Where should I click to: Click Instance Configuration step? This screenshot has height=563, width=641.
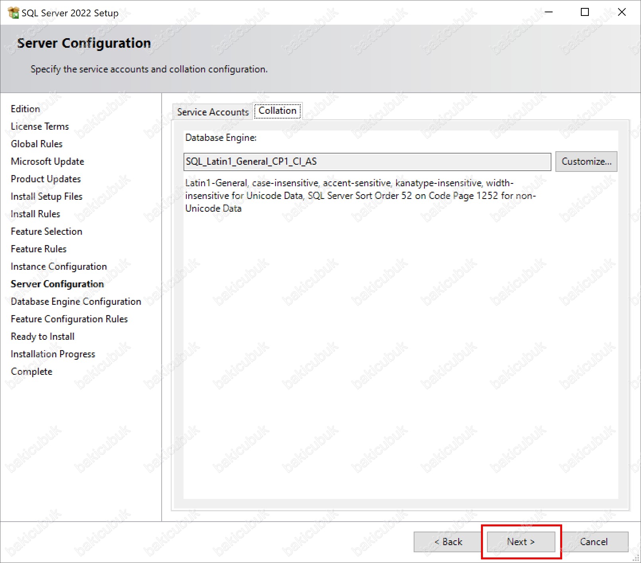59,267
